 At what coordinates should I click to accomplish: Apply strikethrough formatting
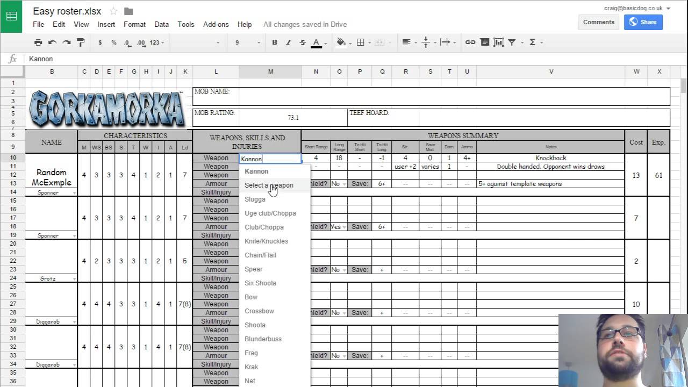[x=303, y=42]
